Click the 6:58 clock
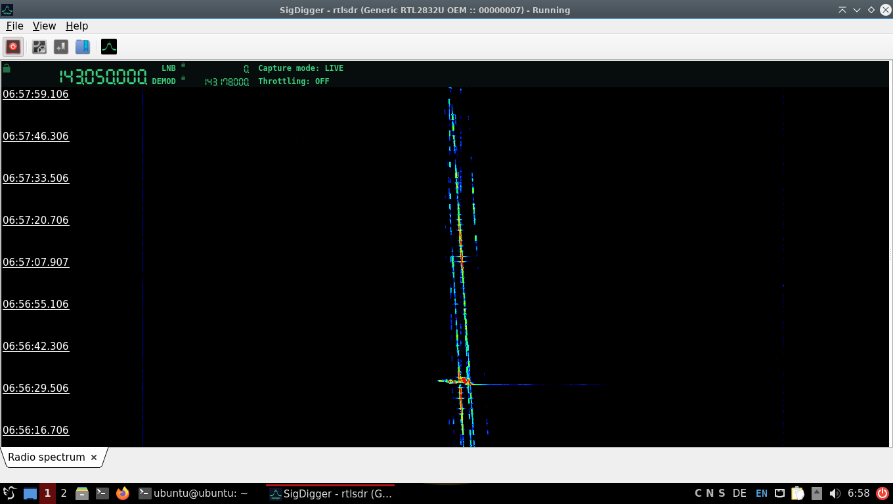893x504 pixels. click(x=859, y=493)
